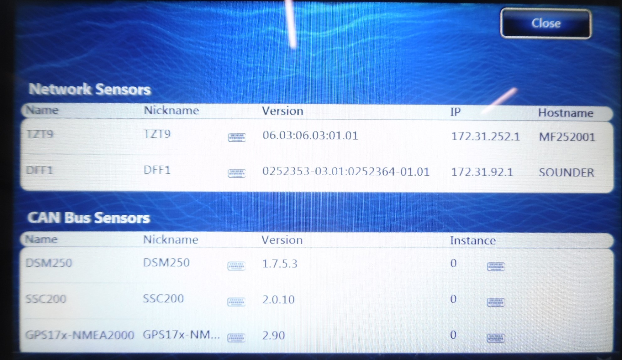The image size is (622, 360).
Task: Select SSC200 name in CAN Bus Sensors
Action: [46, 299]
